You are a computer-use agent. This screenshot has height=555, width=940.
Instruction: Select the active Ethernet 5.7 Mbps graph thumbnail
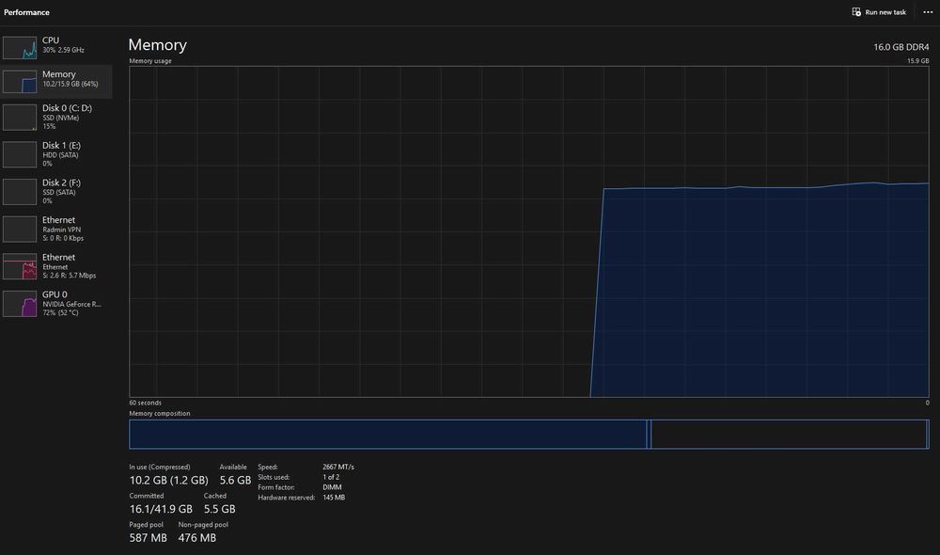20,266
